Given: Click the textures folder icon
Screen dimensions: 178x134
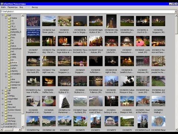Looking at the screenshot, I should [x=6, y=118].
